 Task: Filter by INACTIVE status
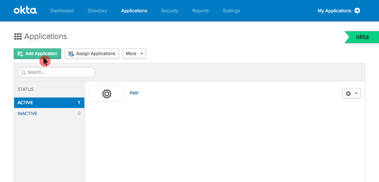point(49,114)
